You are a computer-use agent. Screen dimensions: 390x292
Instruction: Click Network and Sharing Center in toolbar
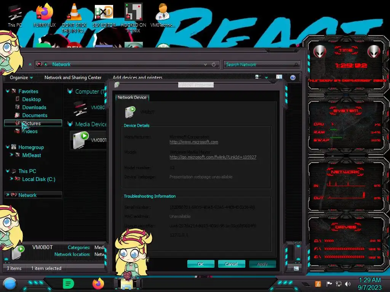(73, 78)
